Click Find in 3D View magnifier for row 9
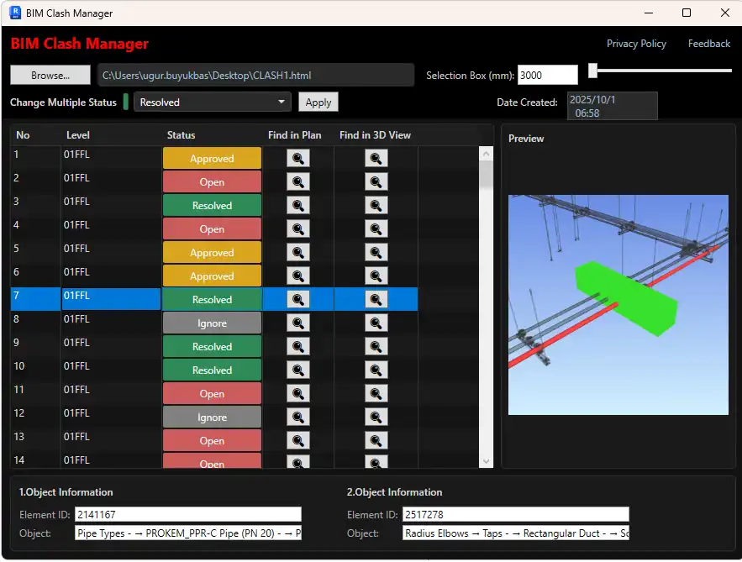Screen dimensions: 742x562 tap(376, 346)
